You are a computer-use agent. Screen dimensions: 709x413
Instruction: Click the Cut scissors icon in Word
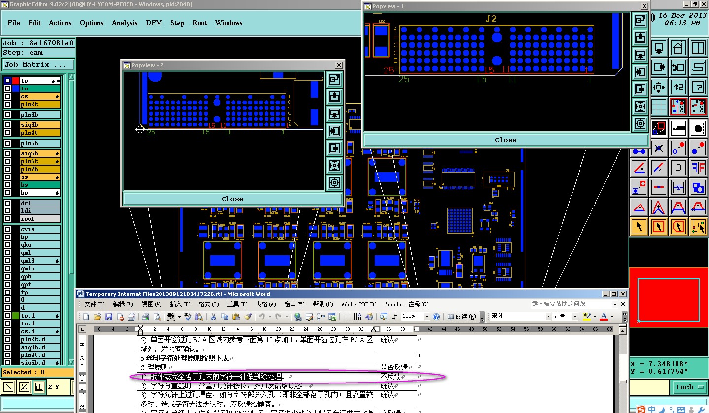click(x=214, y=317)
